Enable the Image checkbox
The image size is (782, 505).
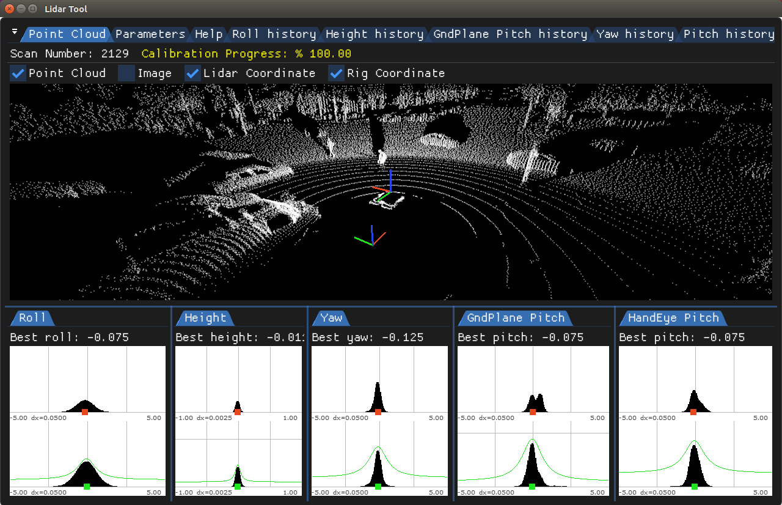pyautogui.click(x=126, y=73)
